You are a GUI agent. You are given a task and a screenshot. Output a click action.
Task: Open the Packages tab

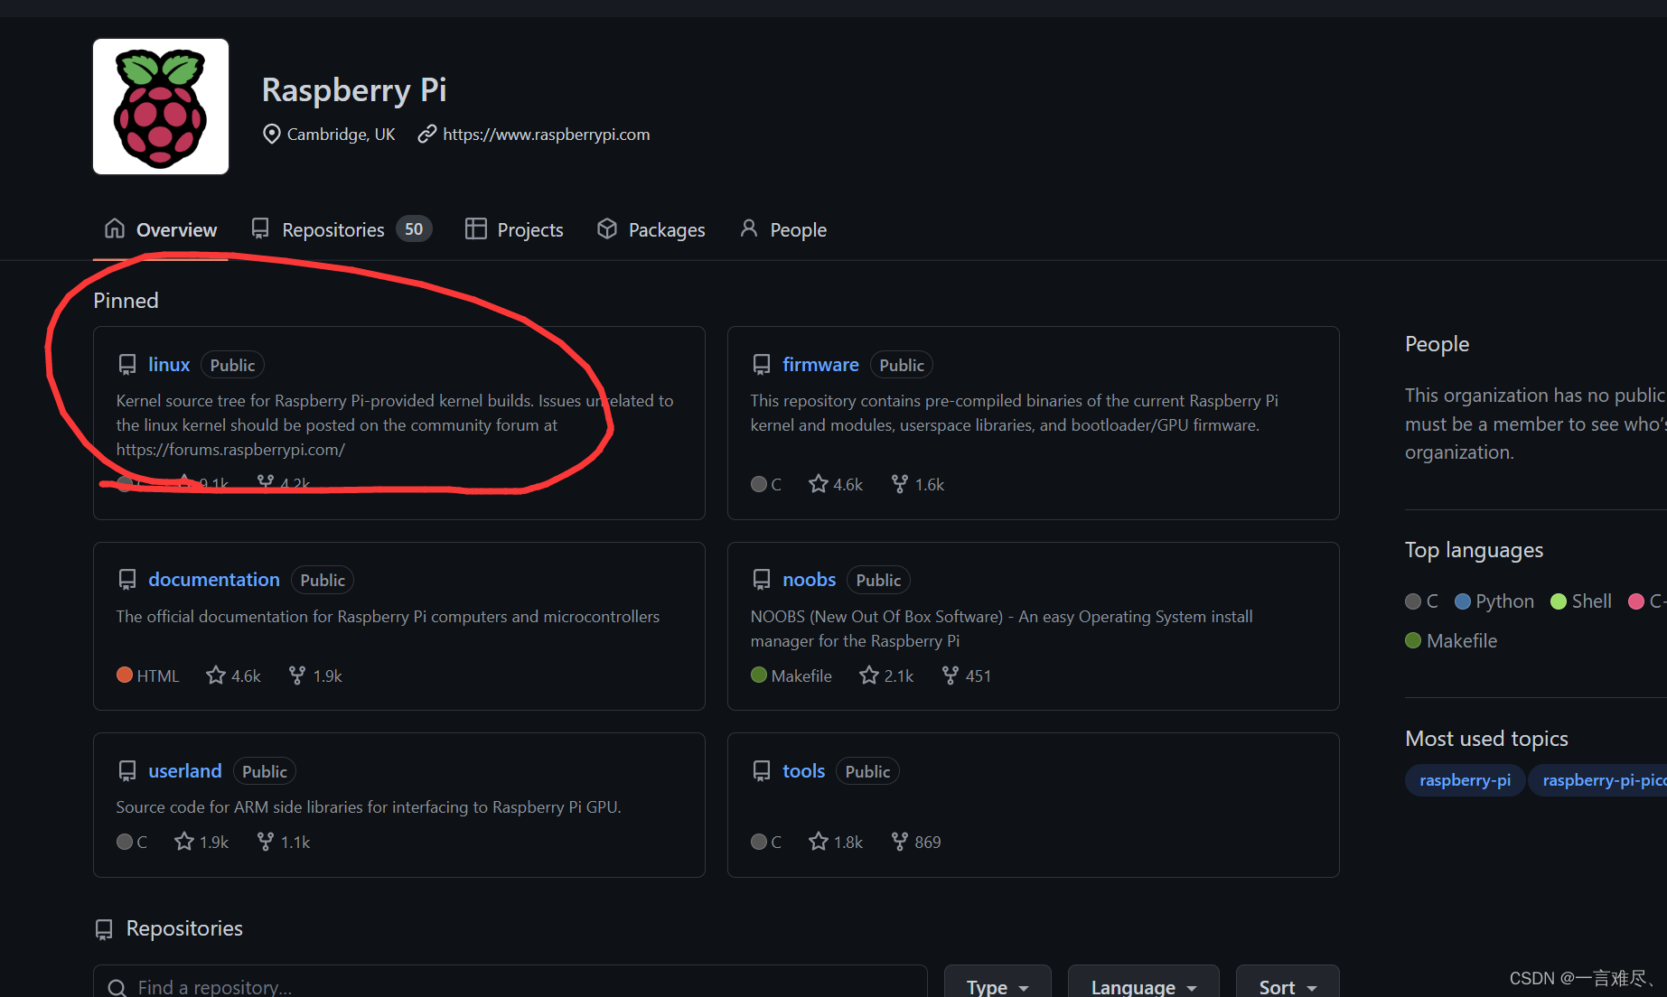point(651,229)
